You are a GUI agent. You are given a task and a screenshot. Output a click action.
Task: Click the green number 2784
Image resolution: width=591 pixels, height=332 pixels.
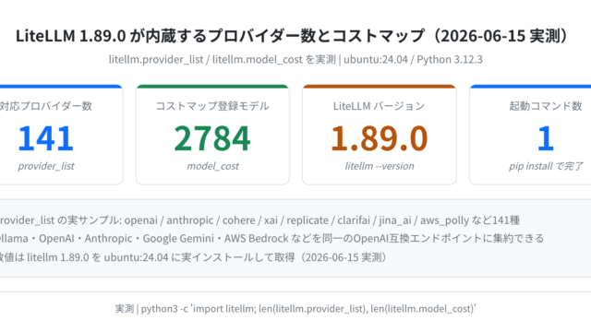tap(212, 138)
